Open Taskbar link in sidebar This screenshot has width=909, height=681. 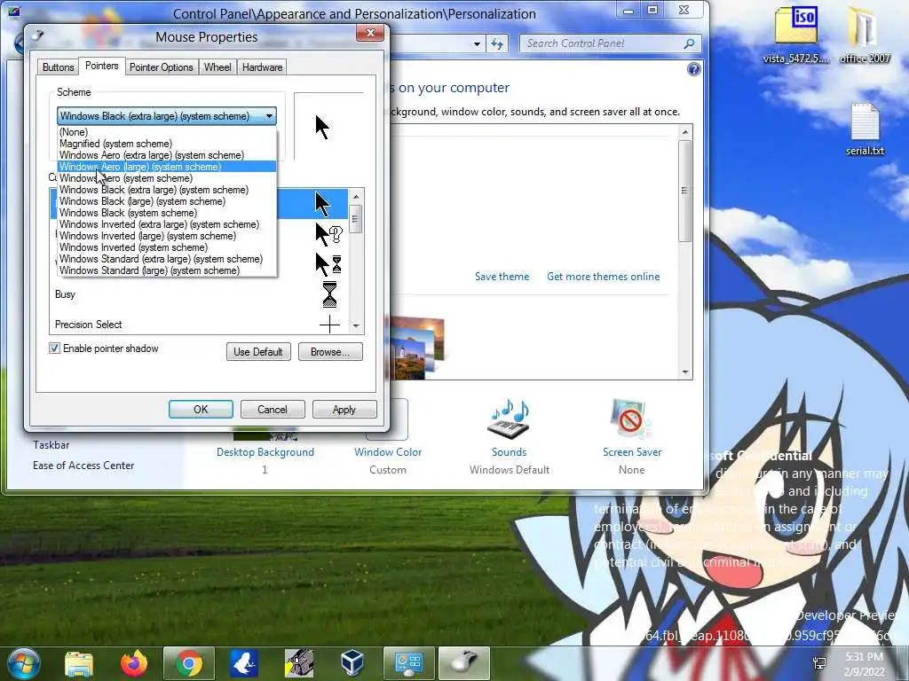(51, 445)
